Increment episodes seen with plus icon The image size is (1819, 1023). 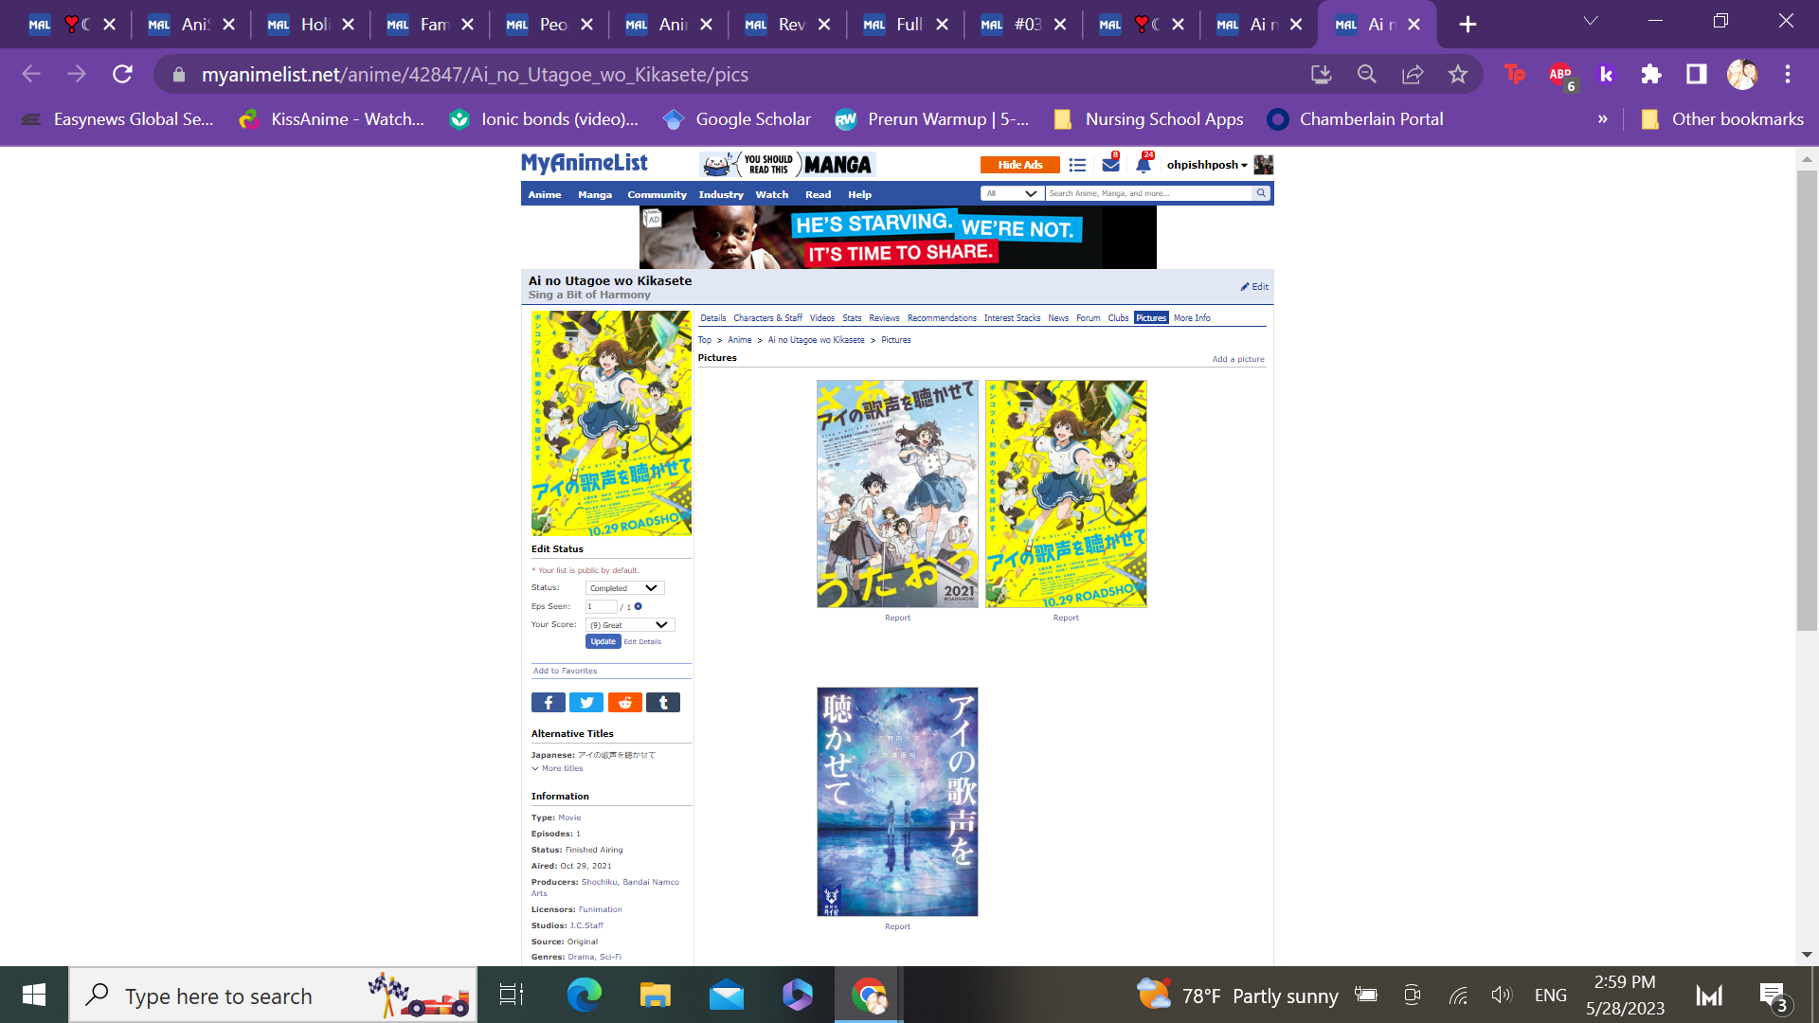coord(639,606)
